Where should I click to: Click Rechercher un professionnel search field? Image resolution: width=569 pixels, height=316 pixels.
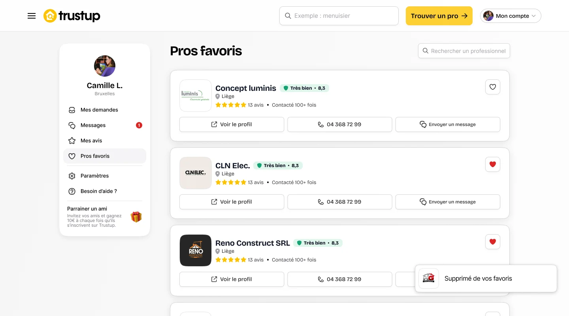point(464,51)
